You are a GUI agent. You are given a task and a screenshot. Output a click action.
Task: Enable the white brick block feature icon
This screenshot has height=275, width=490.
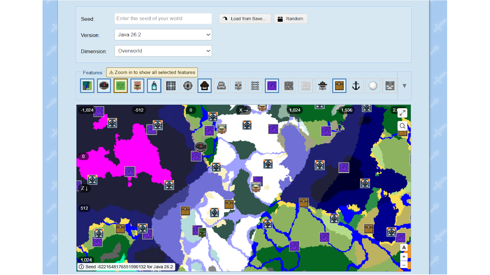coord(306,86)
